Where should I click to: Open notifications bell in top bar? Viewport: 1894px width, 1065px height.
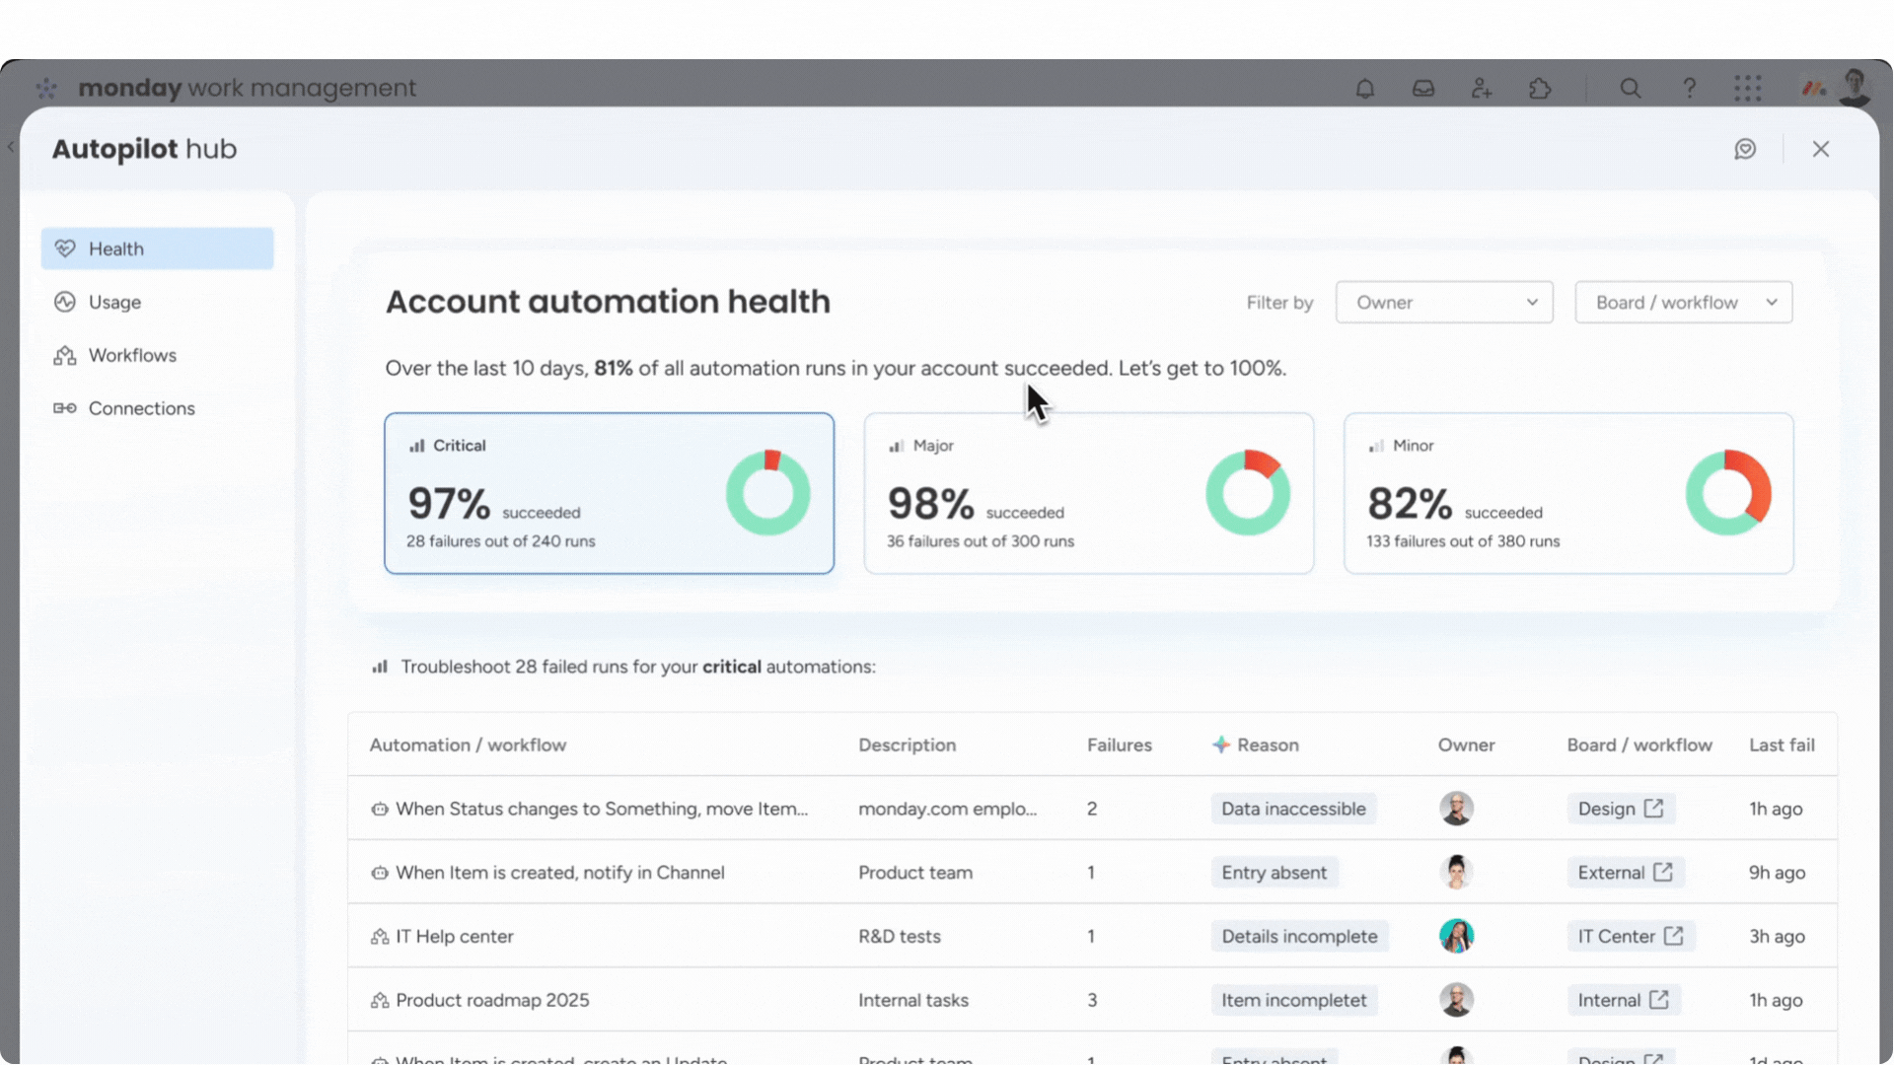point(1365,88)
